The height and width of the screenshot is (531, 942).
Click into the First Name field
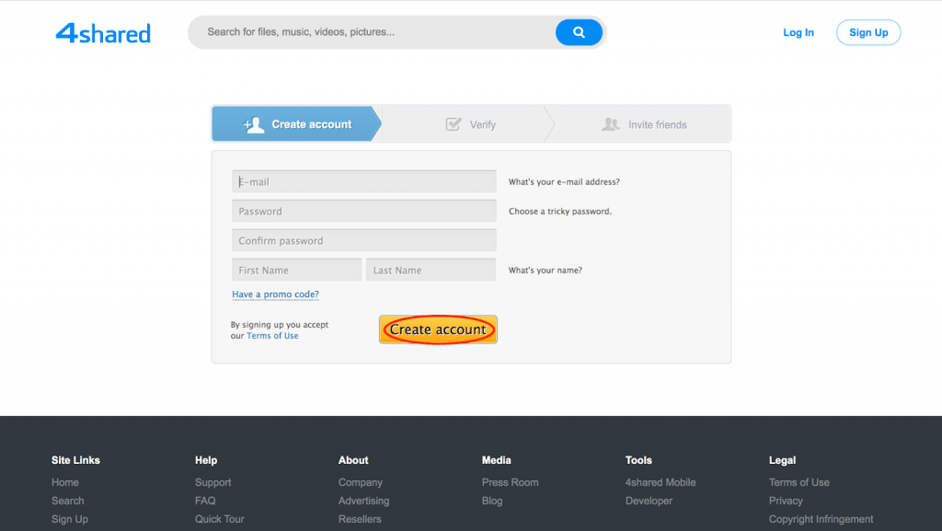297,270
